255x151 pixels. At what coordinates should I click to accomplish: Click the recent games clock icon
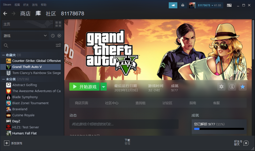(53, 36)
